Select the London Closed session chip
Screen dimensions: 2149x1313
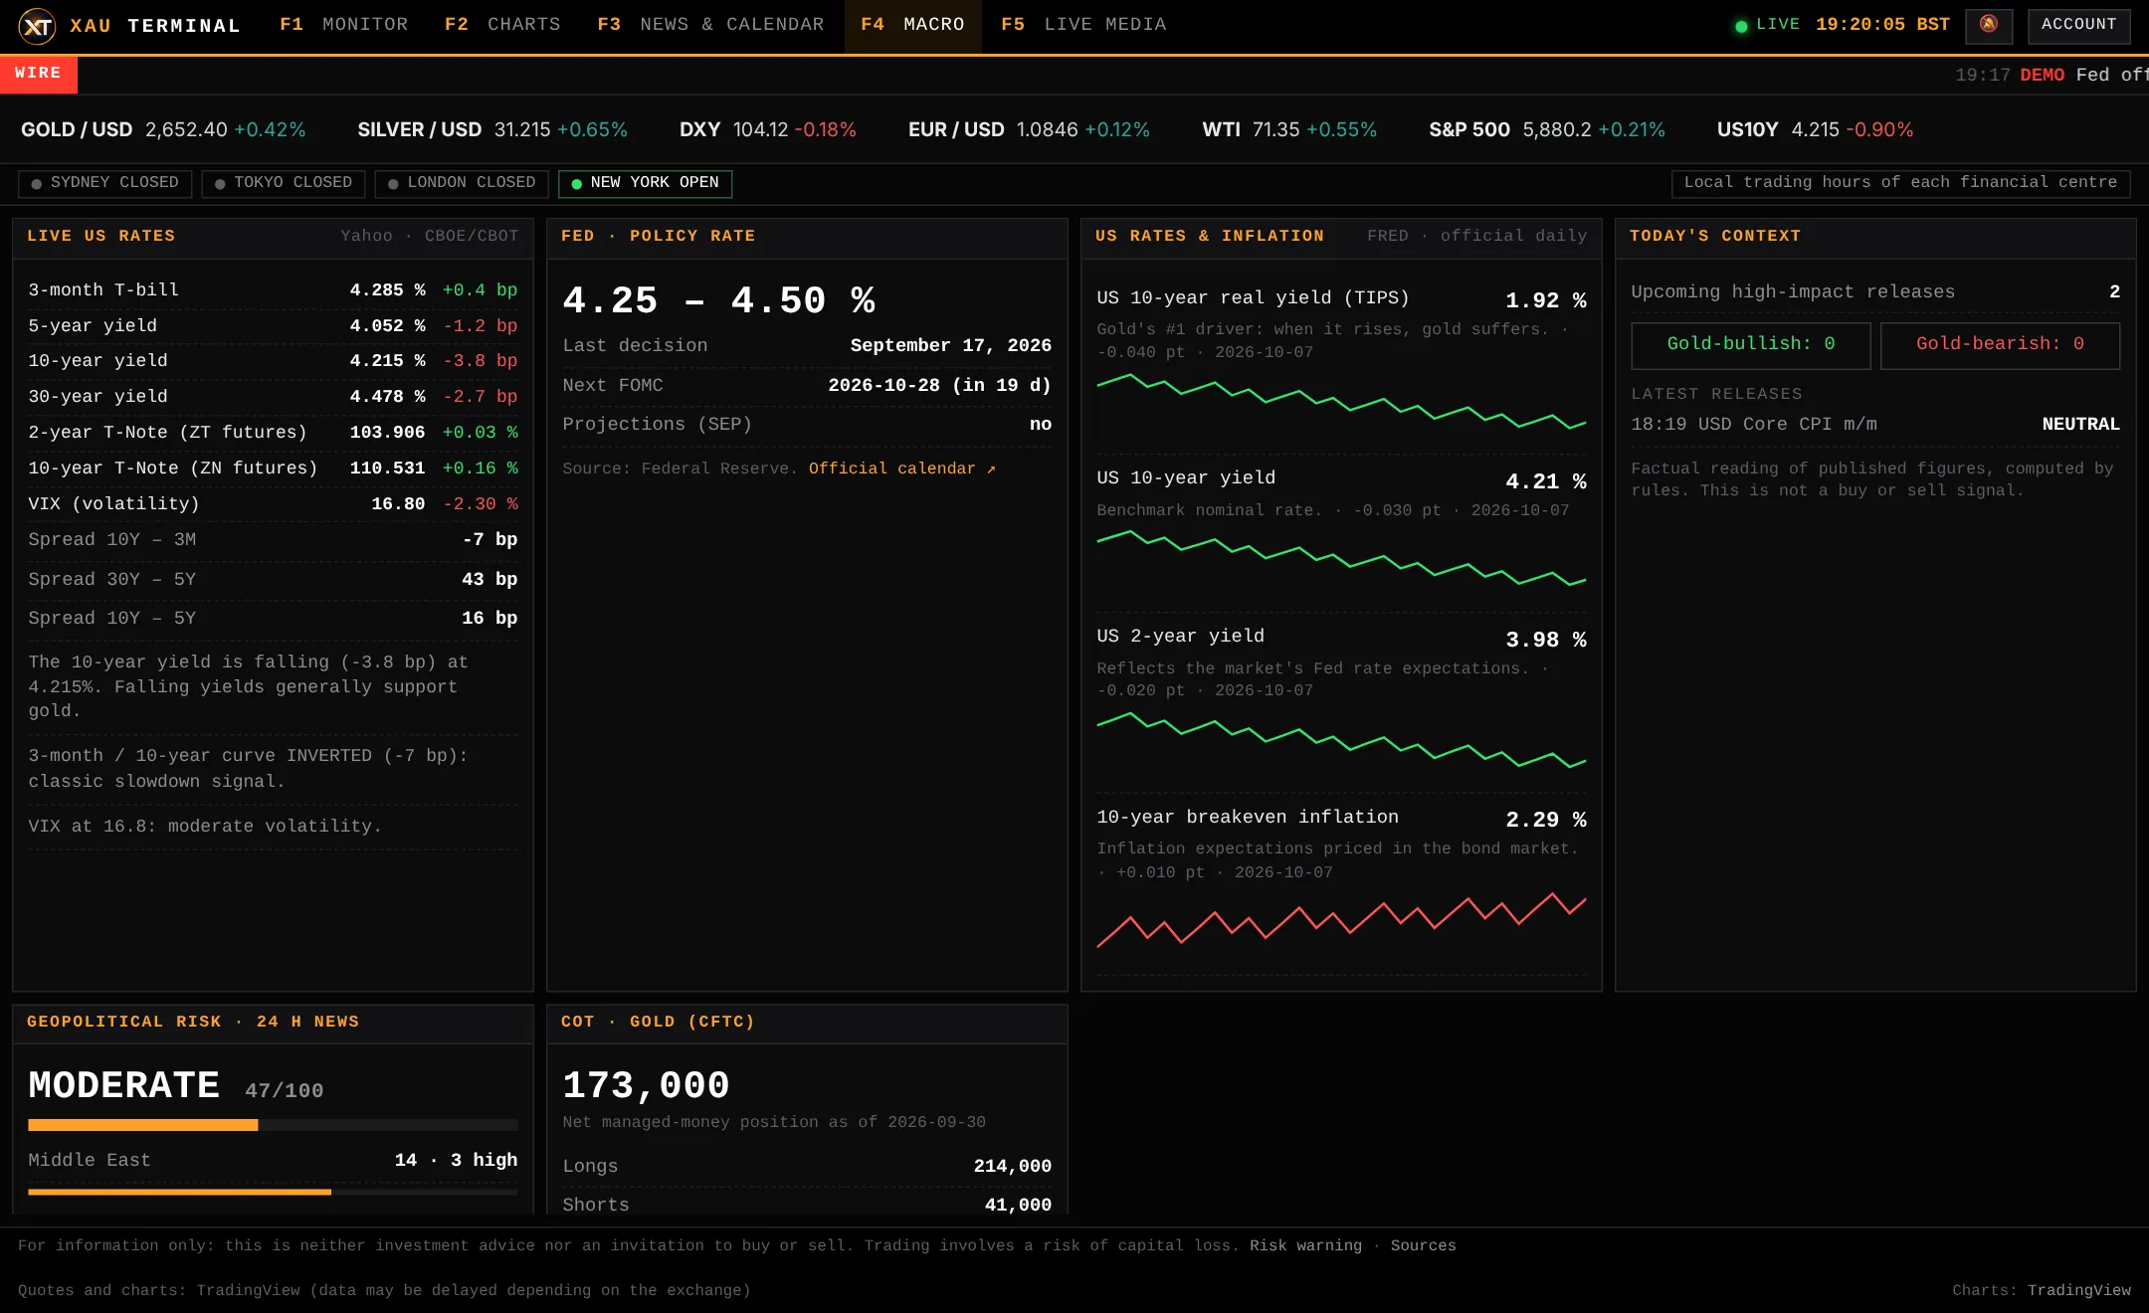[462, 183]
